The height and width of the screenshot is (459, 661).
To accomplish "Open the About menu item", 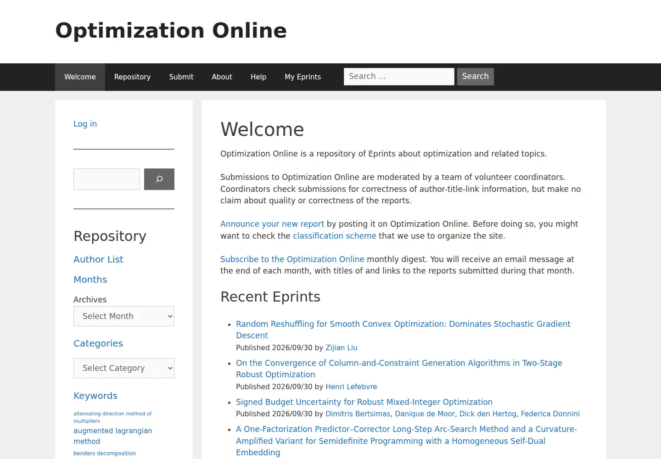I will coord(222,77).
